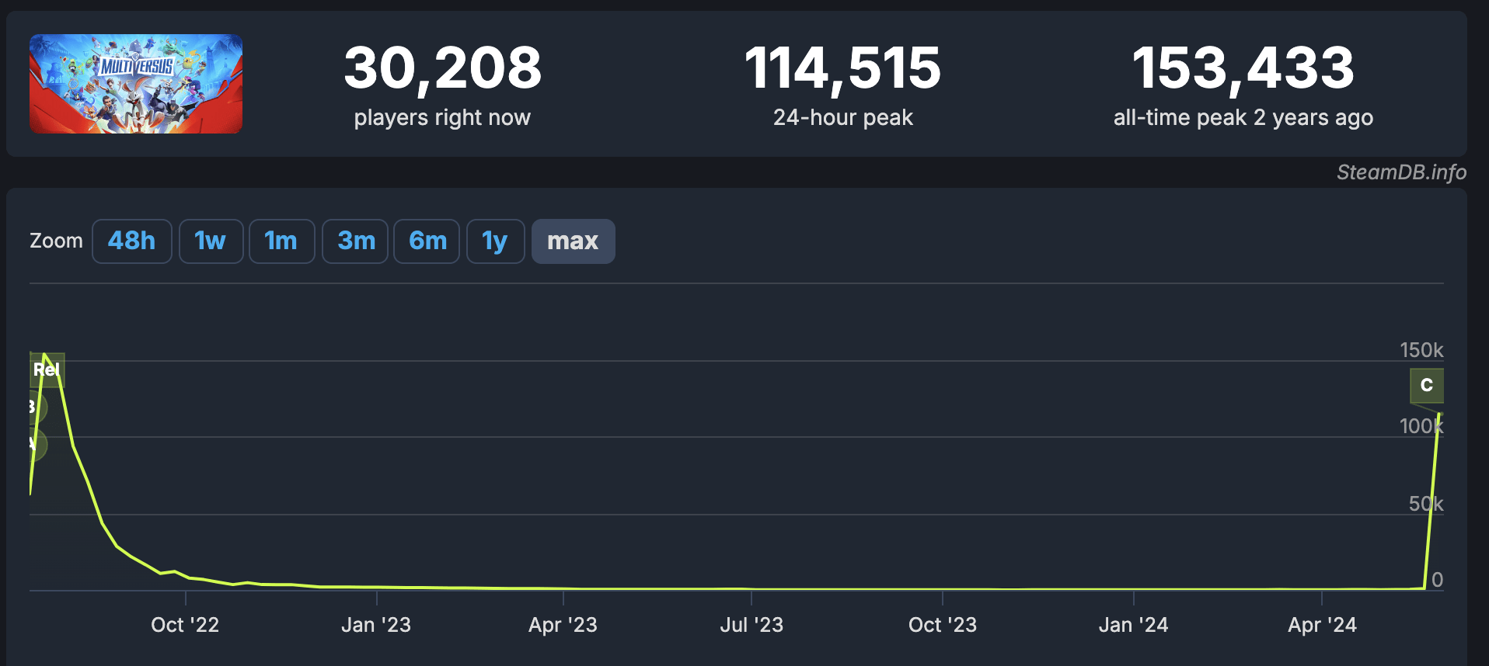1489x666 pixels.
Task: Switch chart zoom to 1m
Action: 281,241
